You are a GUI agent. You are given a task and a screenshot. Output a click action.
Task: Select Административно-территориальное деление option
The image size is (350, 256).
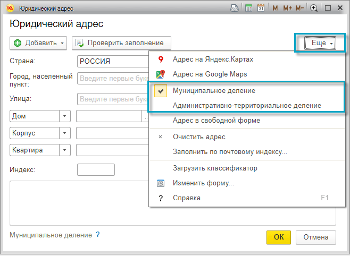(247, 105)
